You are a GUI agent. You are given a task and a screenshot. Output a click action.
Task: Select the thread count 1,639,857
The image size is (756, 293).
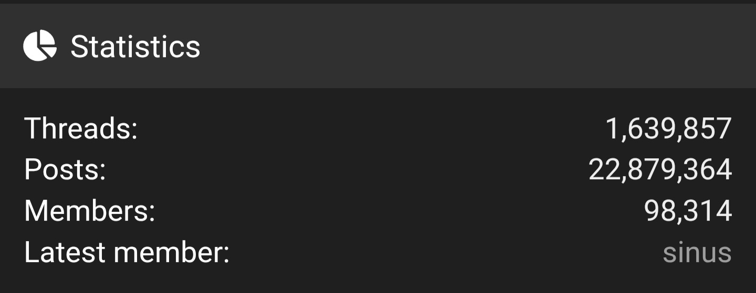point(668,129)
